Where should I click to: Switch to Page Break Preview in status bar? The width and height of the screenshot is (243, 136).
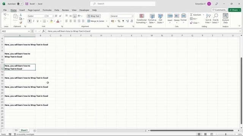[211, 134]
